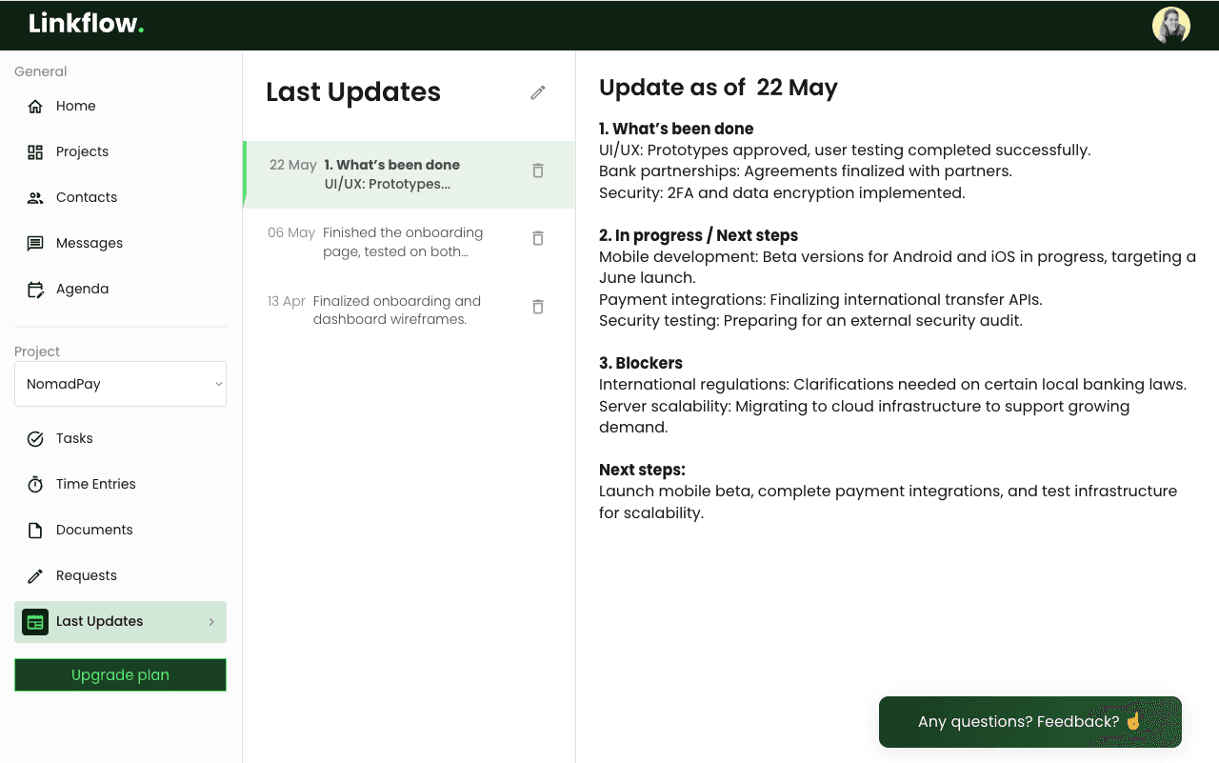Open the NomadPay project dropdown
The height and width of the screenshot is (763, 1219).
120,384
